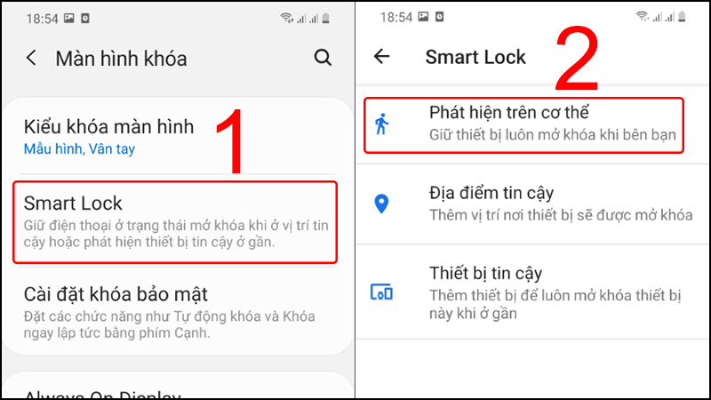Open the Smart Lock option
Viewport: 711px width, 400px height.
tap(175, 222)
